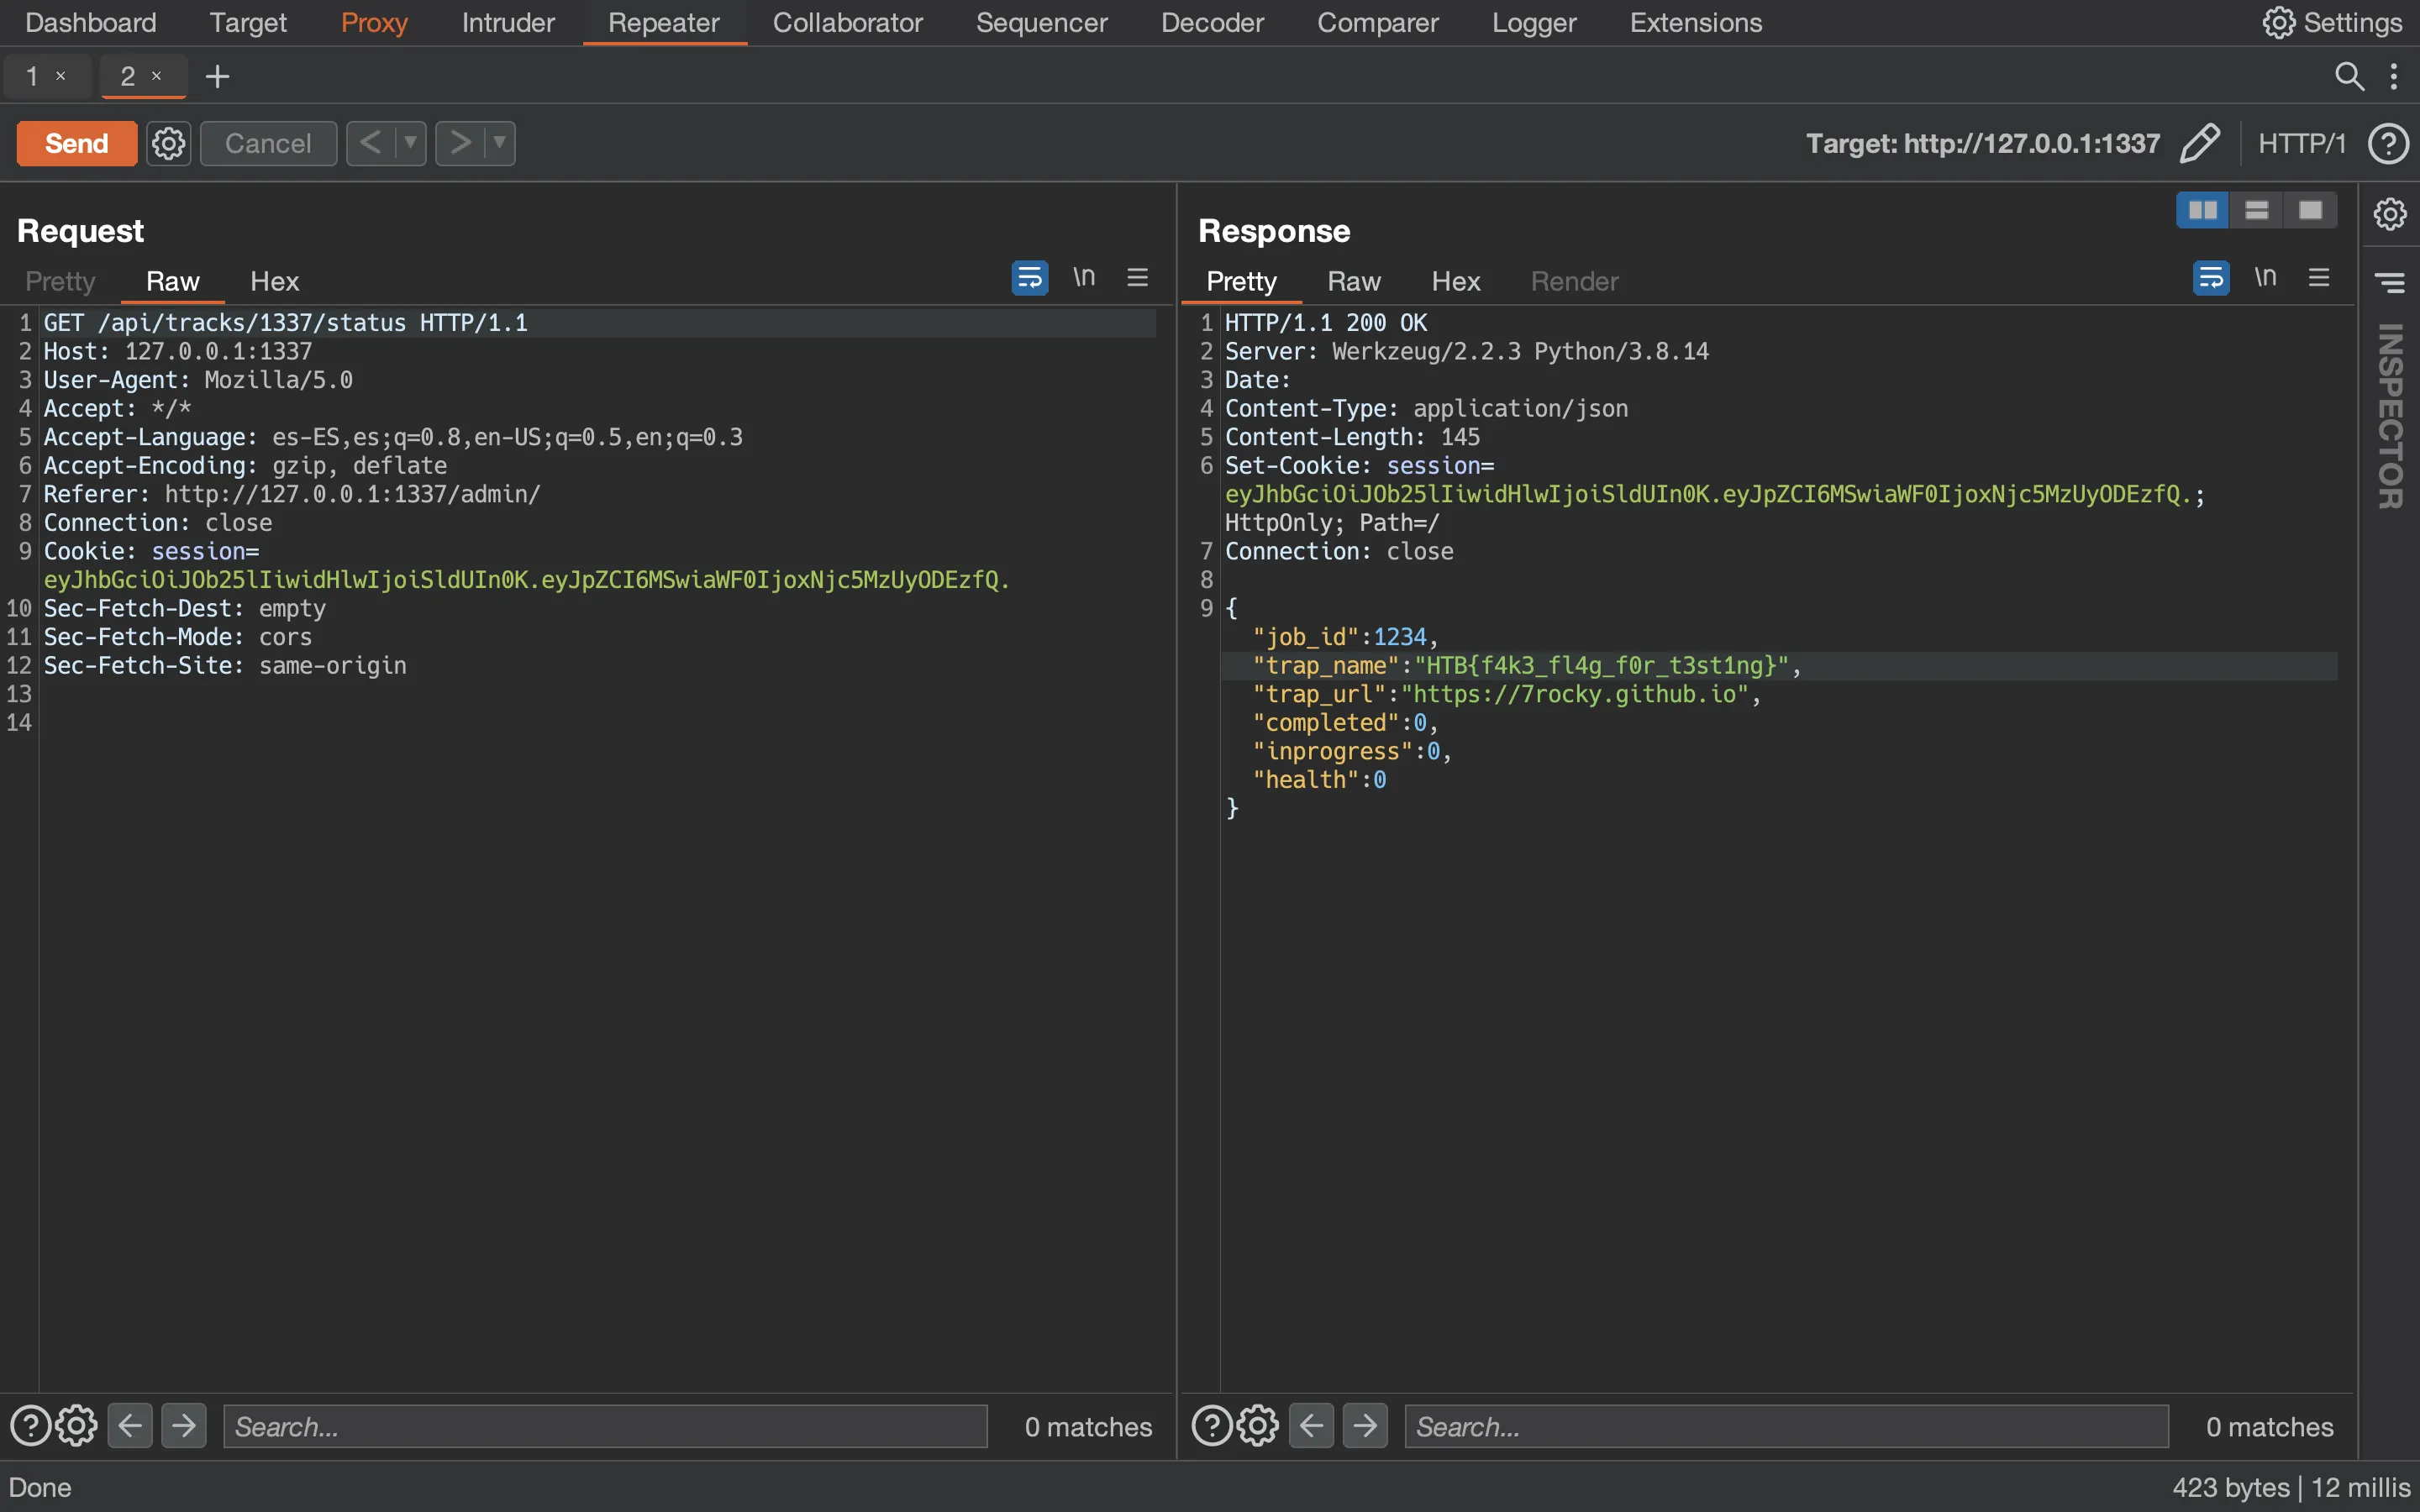Open next request history dropdown arrow

[x=499, y=143]
